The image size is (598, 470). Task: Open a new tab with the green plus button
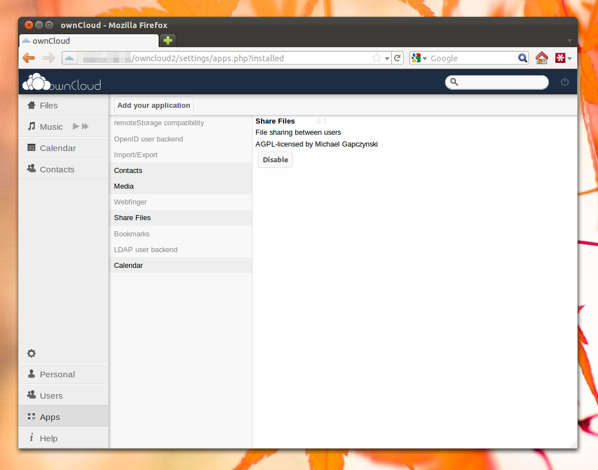pyautogui.click(x=168, y=40)
